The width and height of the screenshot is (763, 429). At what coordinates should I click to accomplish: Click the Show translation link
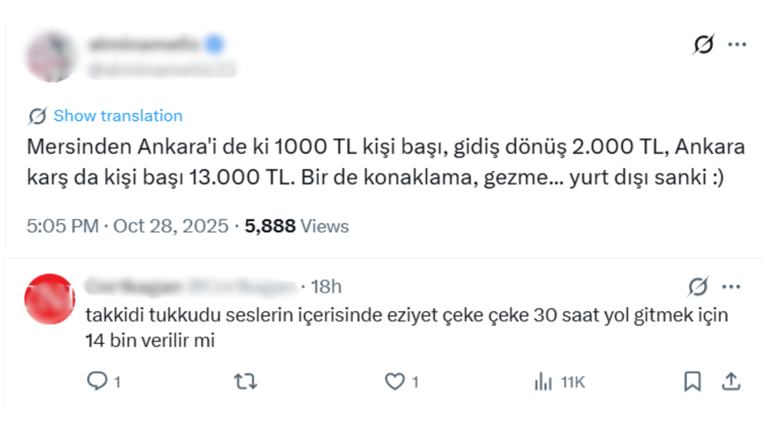pyautogui.click(x=118, y=116)
